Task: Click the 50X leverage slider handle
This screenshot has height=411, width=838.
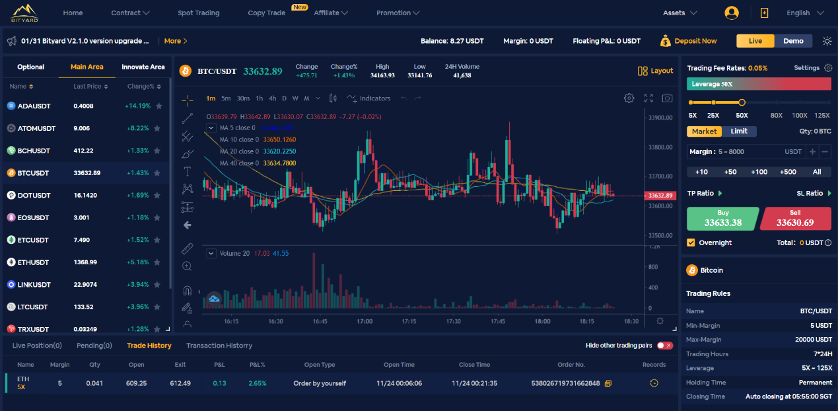Action: click(742, 102)
